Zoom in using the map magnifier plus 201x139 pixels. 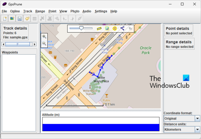[44, 37]
